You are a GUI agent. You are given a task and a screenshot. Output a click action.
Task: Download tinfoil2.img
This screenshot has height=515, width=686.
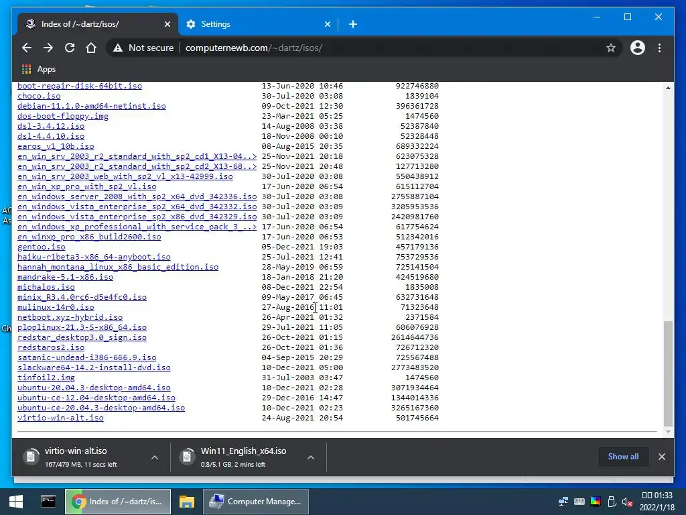46,378
